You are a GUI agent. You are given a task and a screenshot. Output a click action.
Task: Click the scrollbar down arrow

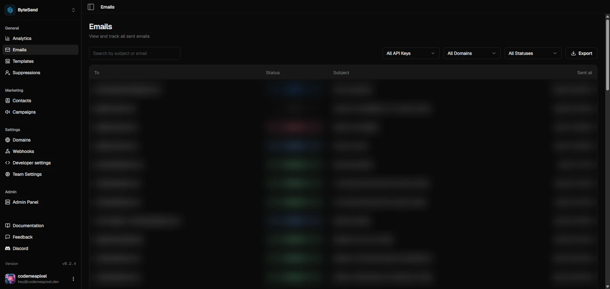[607, 286]
